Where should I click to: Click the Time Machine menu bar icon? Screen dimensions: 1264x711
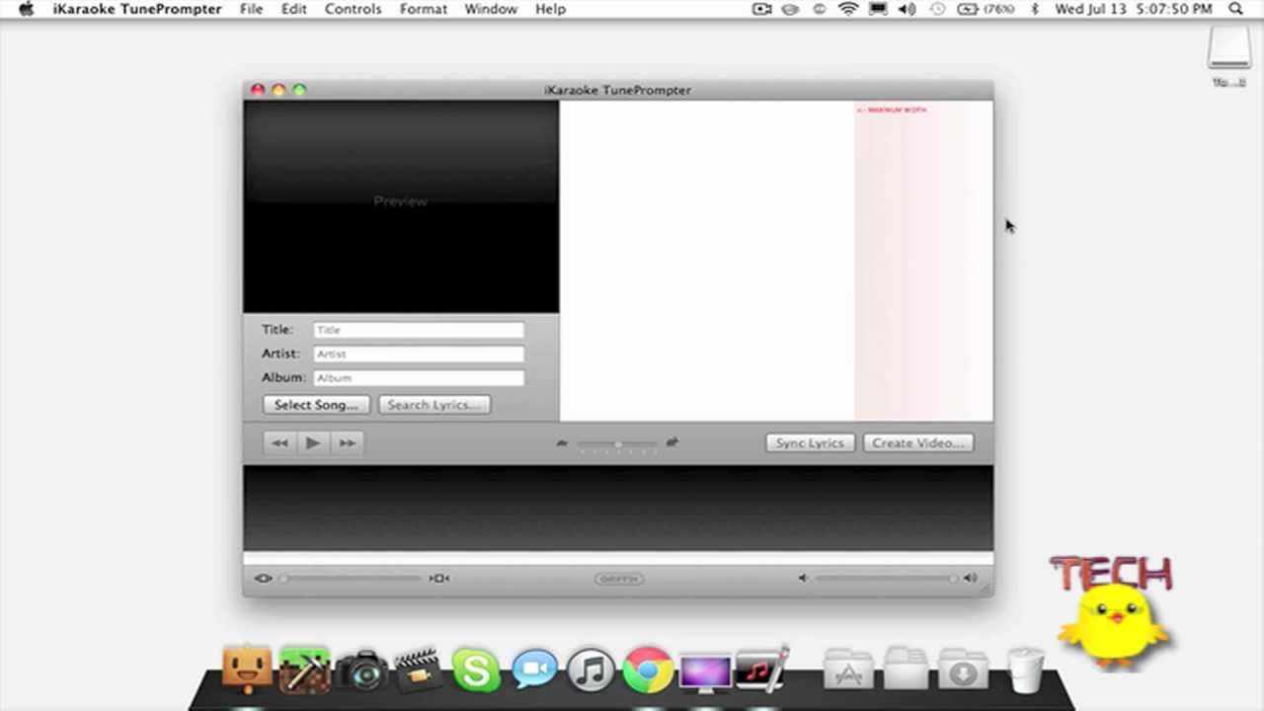tap(937, 9)
